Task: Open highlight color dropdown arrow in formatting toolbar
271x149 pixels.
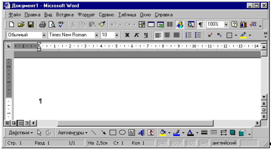Action: click(x=250, y=35)
